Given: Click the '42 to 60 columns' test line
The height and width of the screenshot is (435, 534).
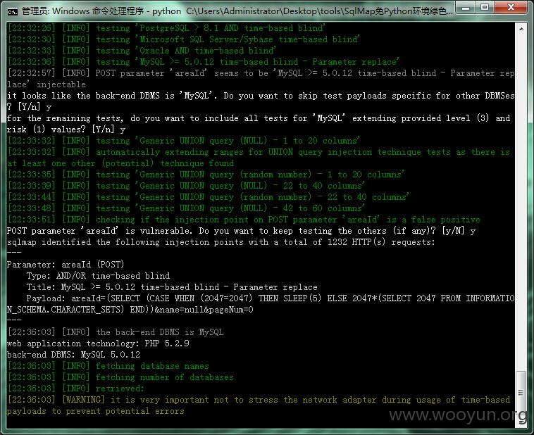Looking at the screenshot, I should click(185, 208).
